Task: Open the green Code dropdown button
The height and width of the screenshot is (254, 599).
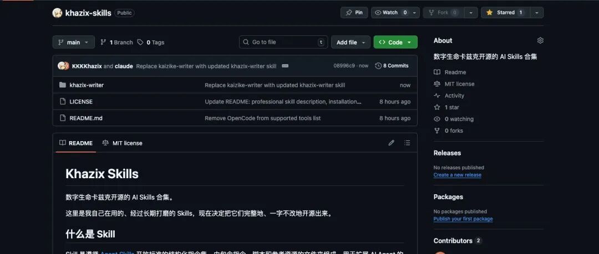Action: point(395,42)
